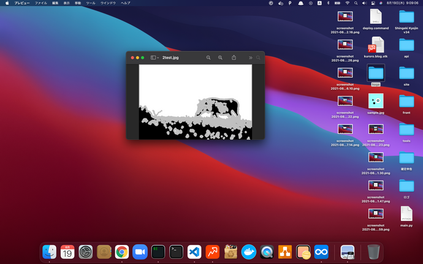The width and height of the screenshot is (423, 264).
Task: Zoom out in the Preview toolbar
Action: point(208,58)
